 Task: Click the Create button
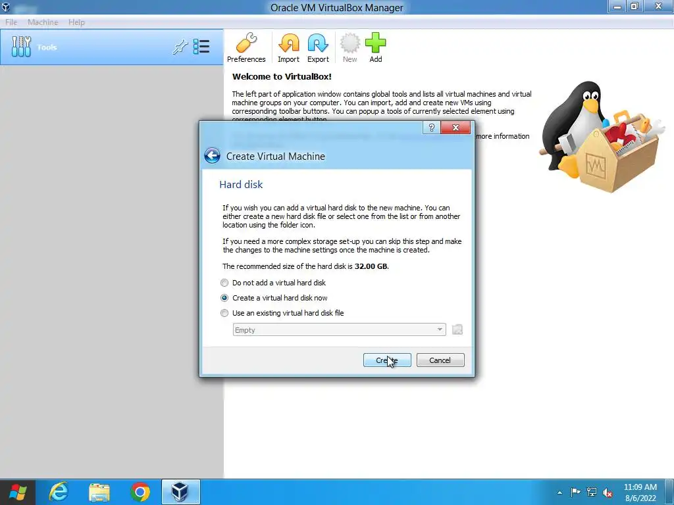click(387, 360)
